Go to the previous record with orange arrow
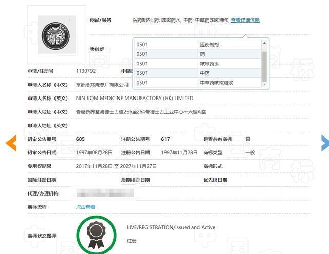The width and height of the screenshot is (329, 254). coord(11,143)
